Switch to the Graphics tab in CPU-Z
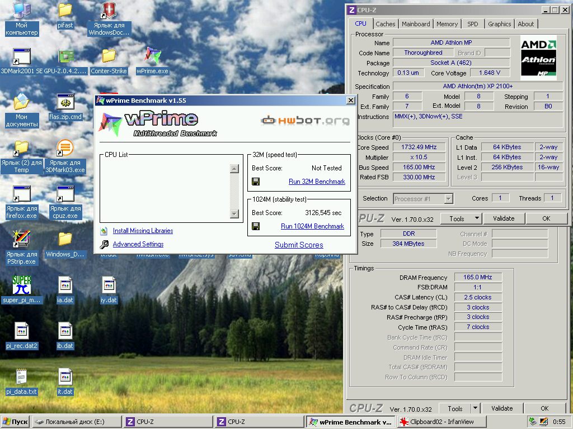This screenshot has height=429, width=573. pos(500,24)
